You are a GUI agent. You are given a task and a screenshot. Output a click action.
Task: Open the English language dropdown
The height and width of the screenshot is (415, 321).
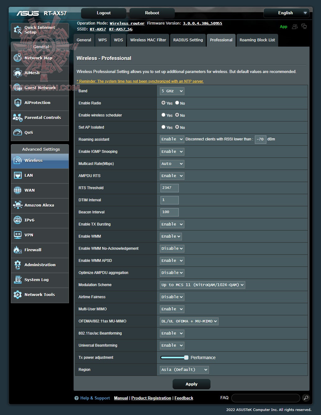287,13
